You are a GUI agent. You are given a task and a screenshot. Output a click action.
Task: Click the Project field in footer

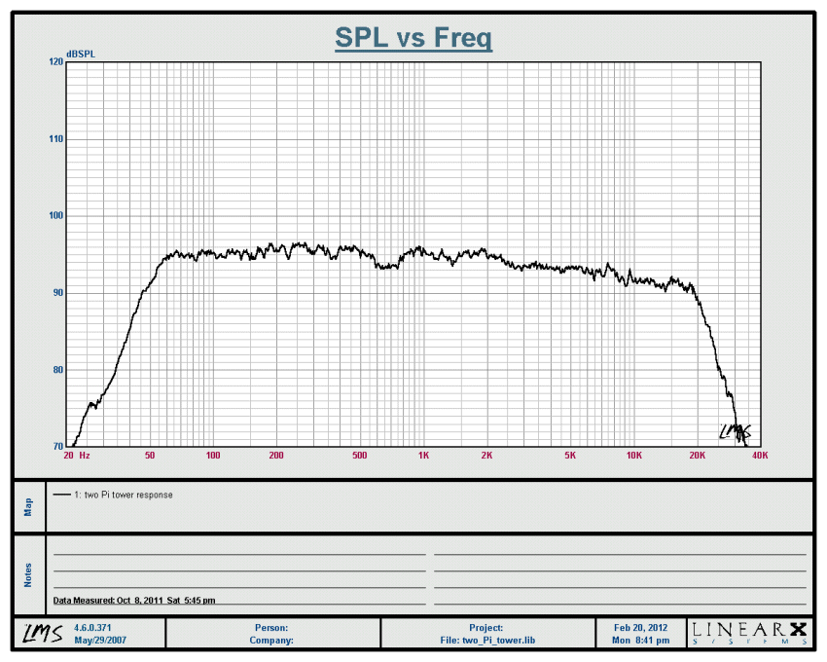tap(486, 628)
